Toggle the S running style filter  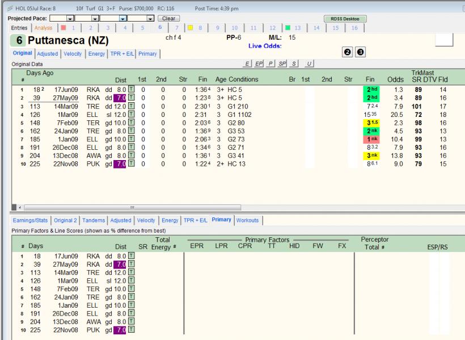pyautogui.click(x=294, y=64)
